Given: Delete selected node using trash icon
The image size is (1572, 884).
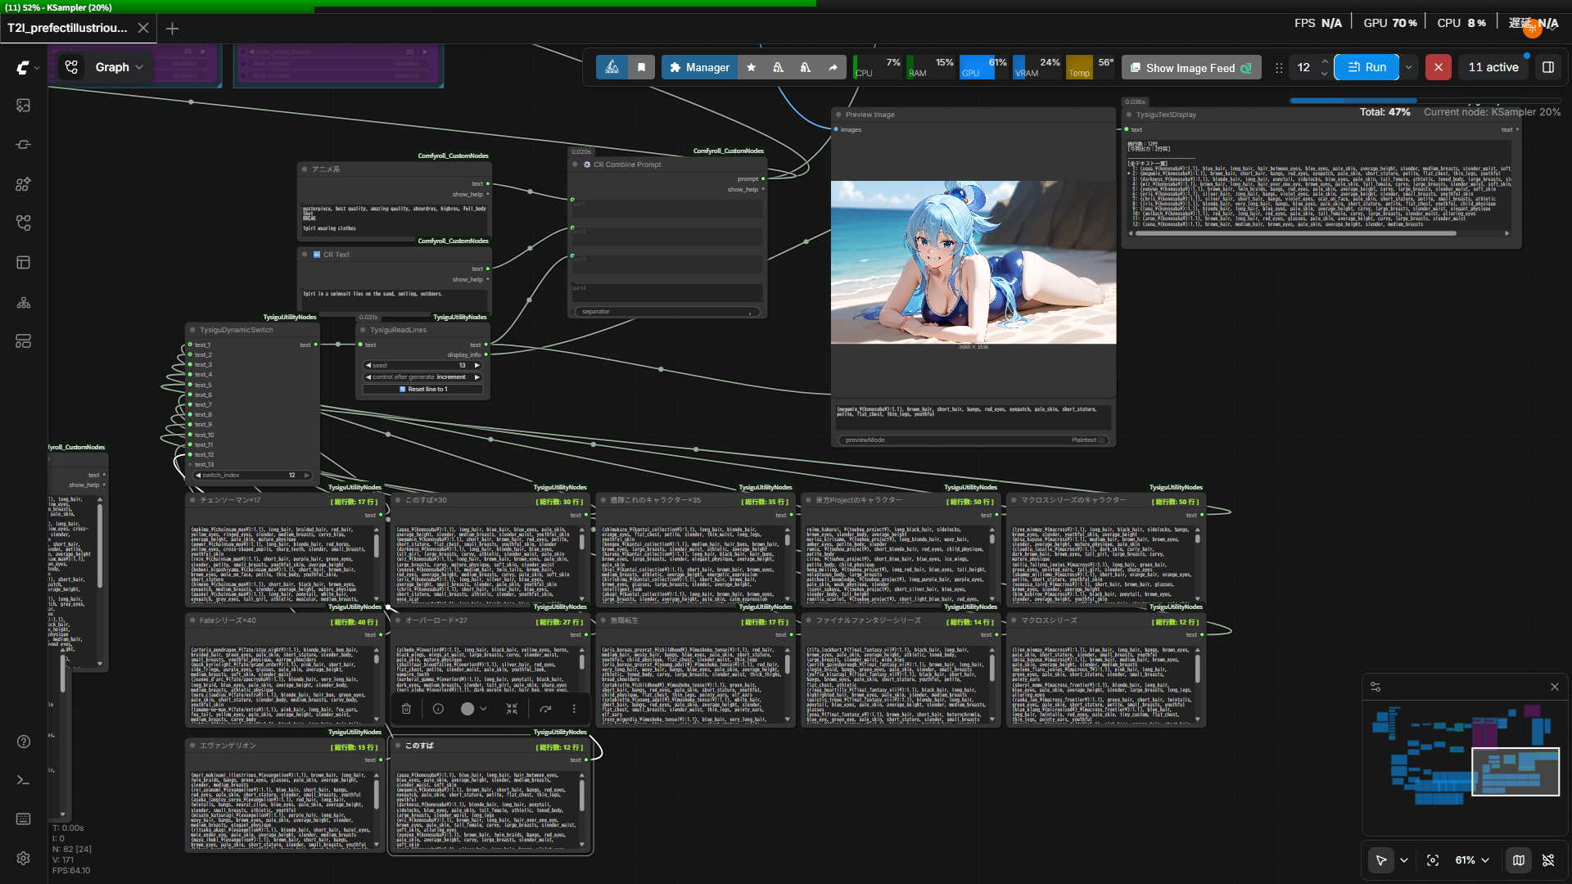Looking at the screenshot, I should coord(406,709).
